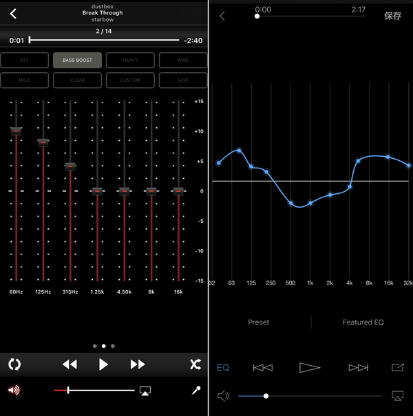The width and height of the screenshot is (413, 416).
Task: Select the EQ curve point at 500
Action: [x=291, y=204]
